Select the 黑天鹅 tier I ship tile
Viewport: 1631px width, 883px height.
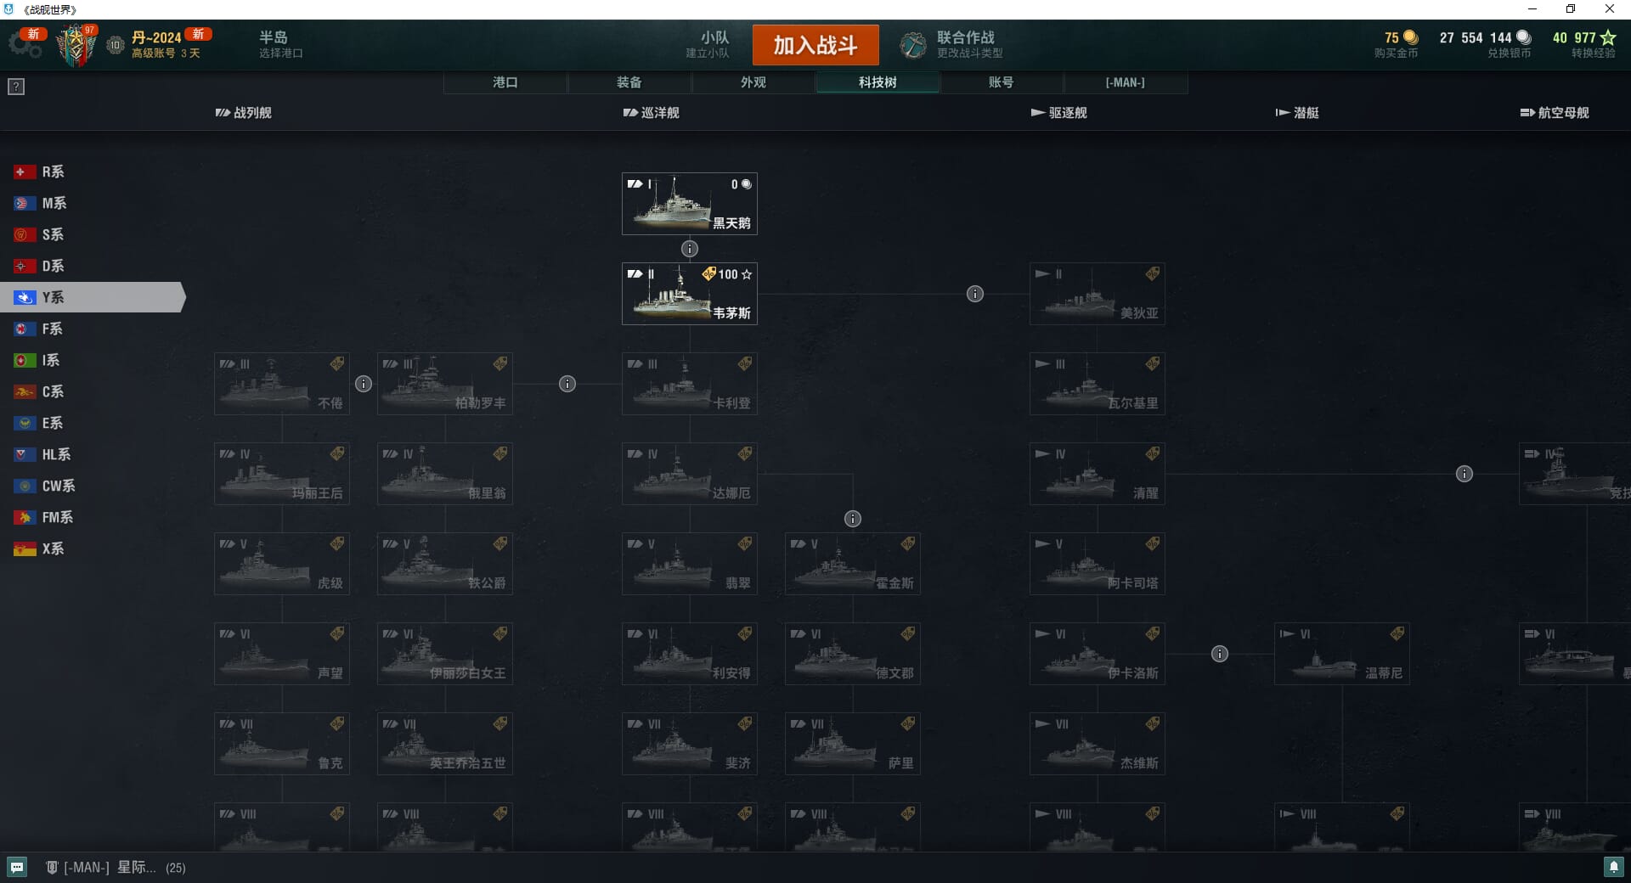coord(690,204)
